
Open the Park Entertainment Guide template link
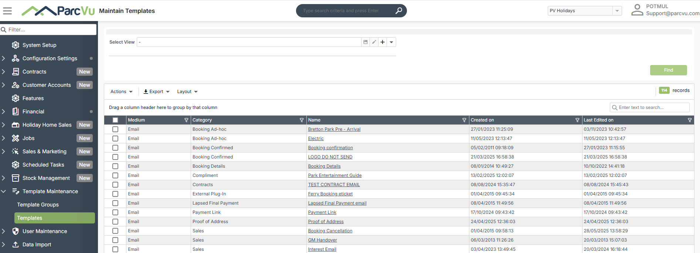click(x=335, y=175)
